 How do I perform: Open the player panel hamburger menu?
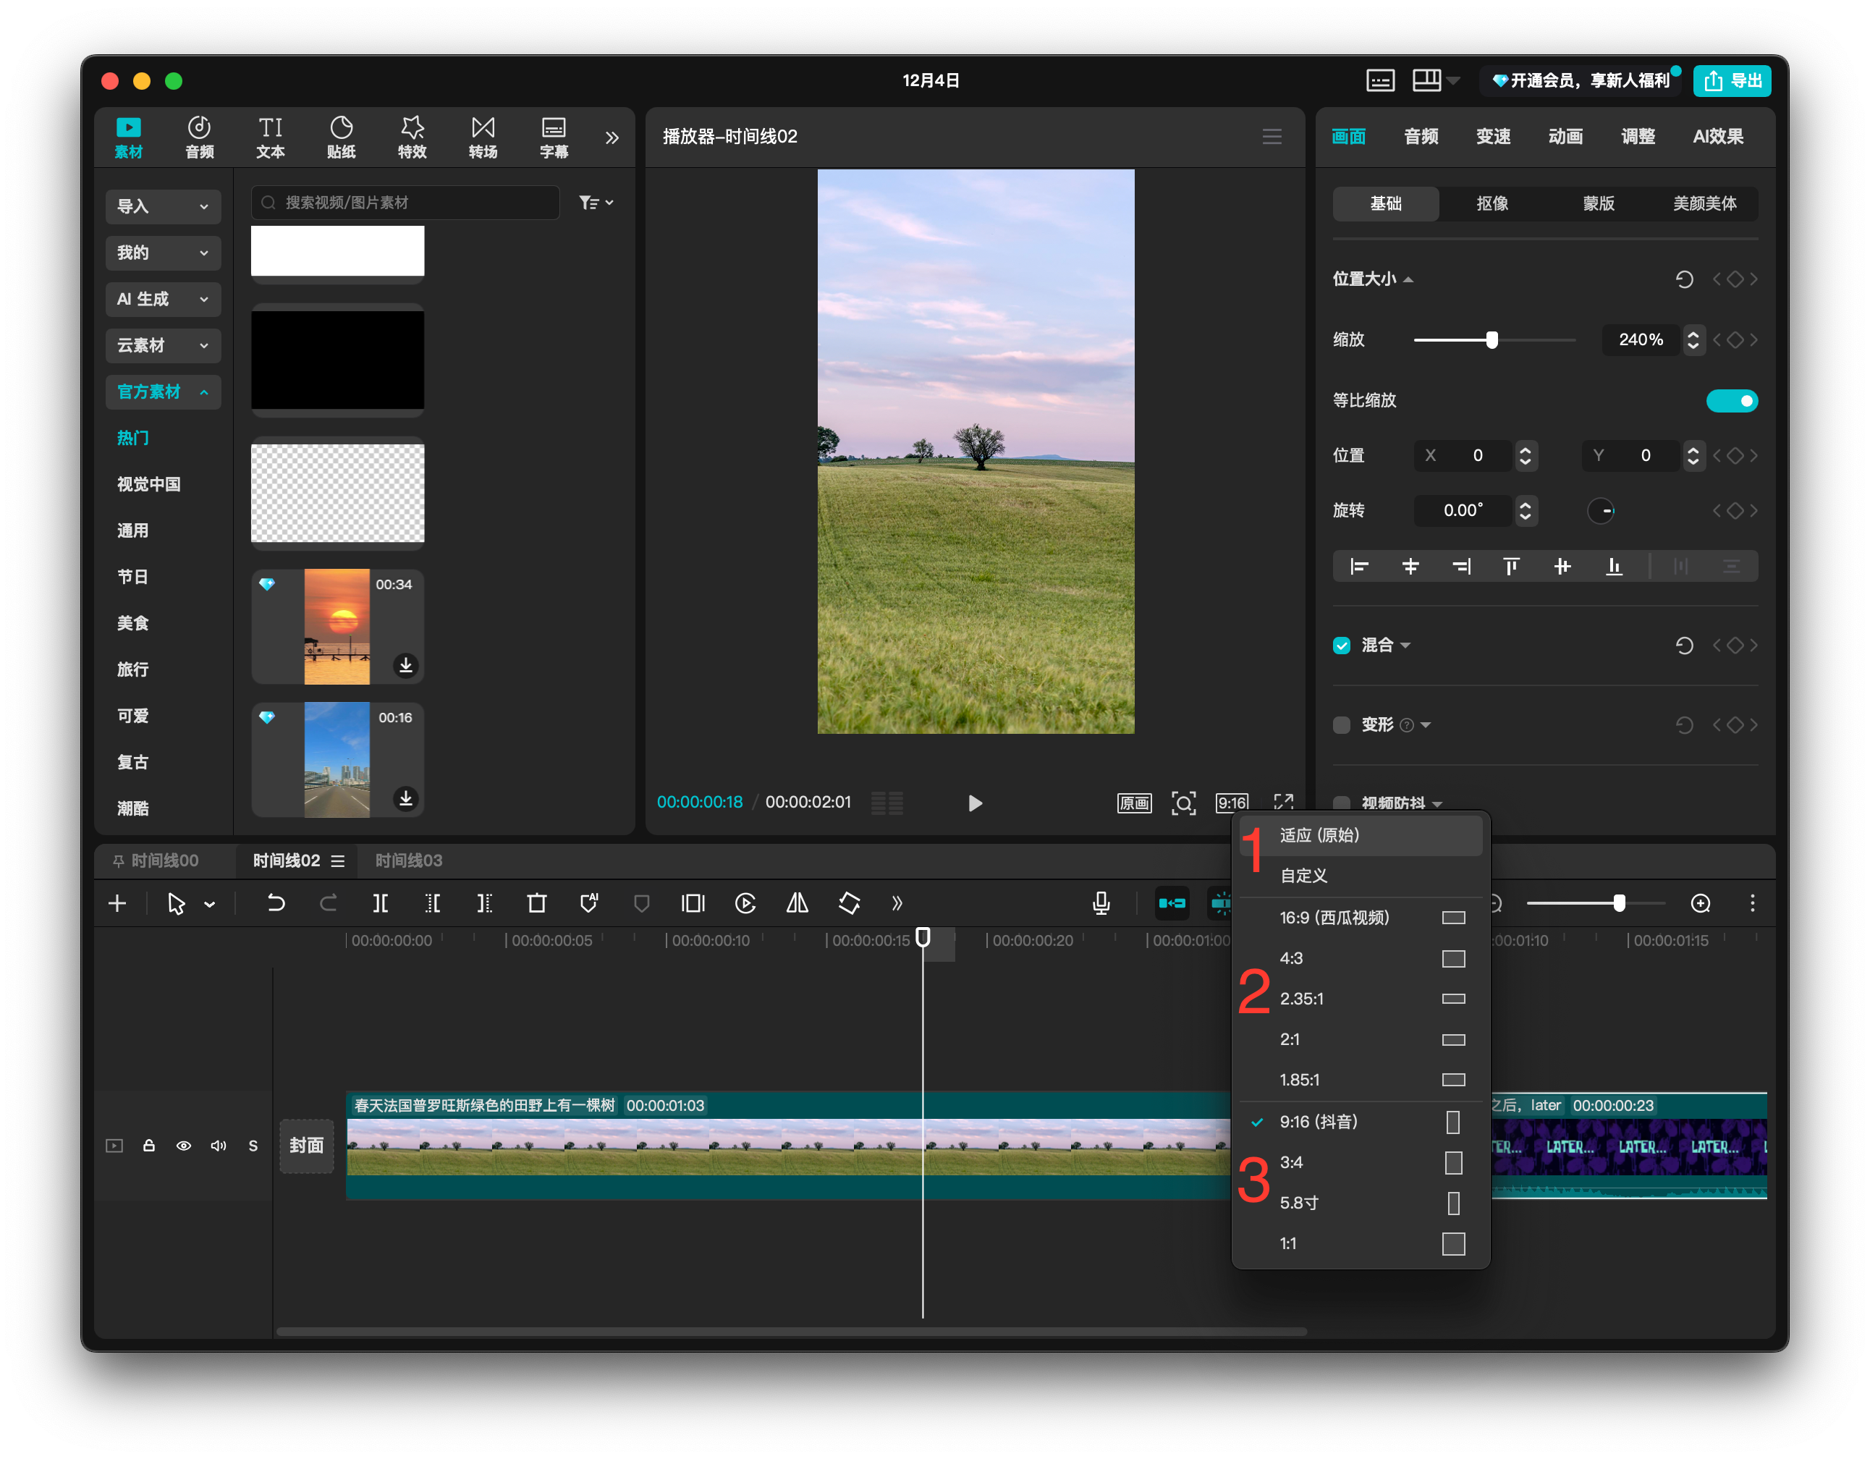(1272, 136)
